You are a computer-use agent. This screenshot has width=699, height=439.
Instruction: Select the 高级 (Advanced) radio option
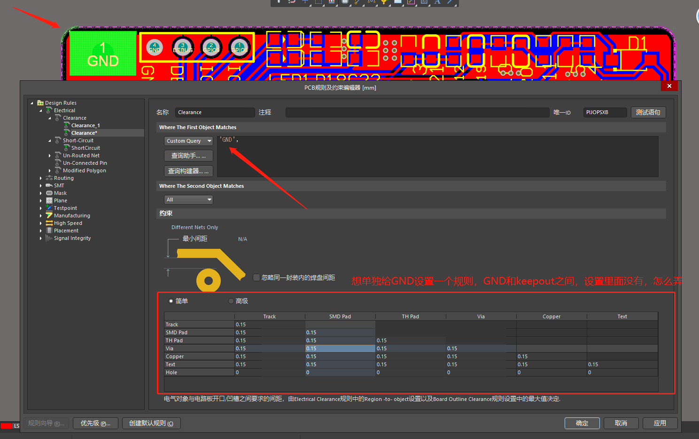[x=231, y=301]
